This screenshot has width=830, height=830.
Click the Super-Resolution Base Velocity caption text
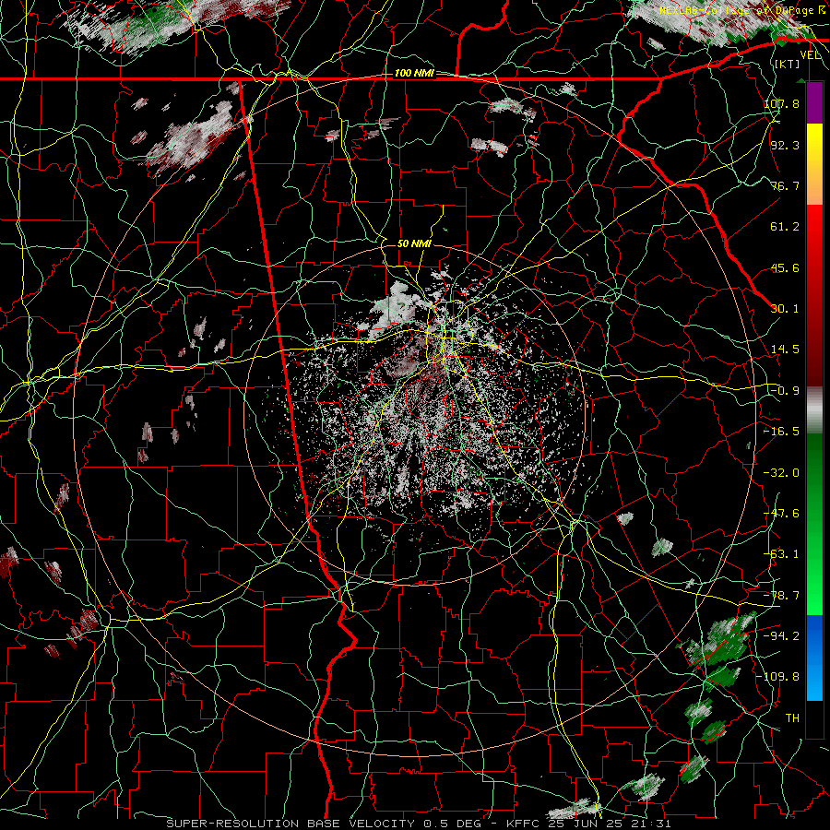[418, 824]
